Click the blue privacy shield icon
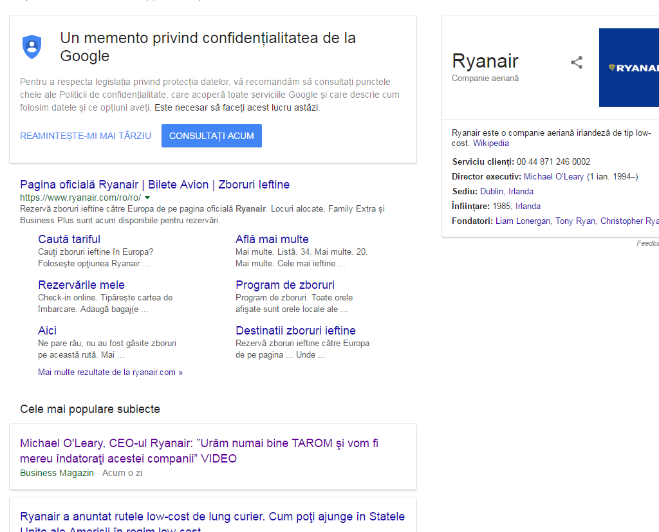The width and height of the screenshot is (659, 532). point(32,47)
